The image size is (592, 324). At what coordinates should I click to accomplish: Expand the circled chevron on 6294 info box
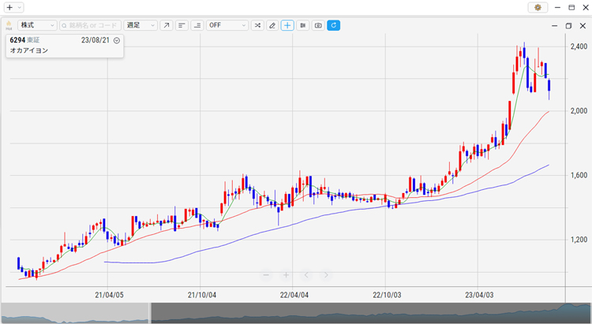pyautogui.click(x=117, y=39)
